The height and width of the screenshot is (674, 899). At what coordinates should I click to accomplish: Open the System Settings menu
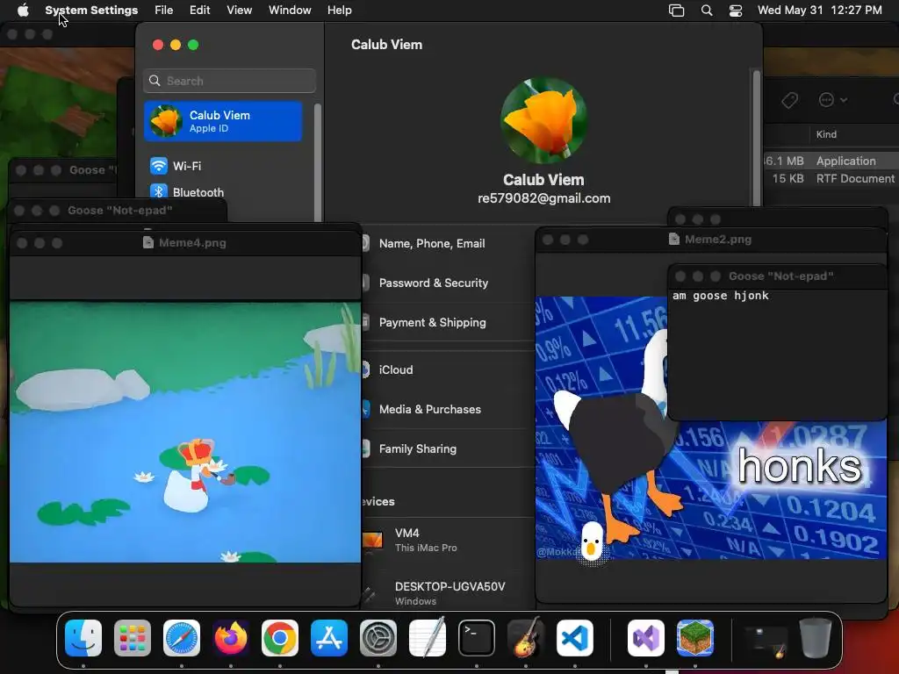click(91, 10)
